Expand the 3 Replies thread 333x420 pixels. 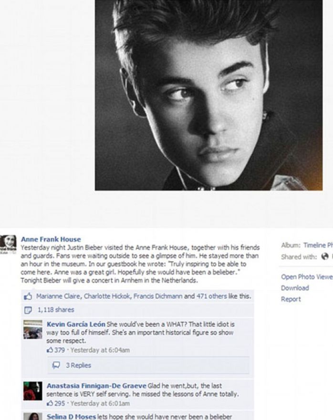pyautogui.click(x=78, y=366)
